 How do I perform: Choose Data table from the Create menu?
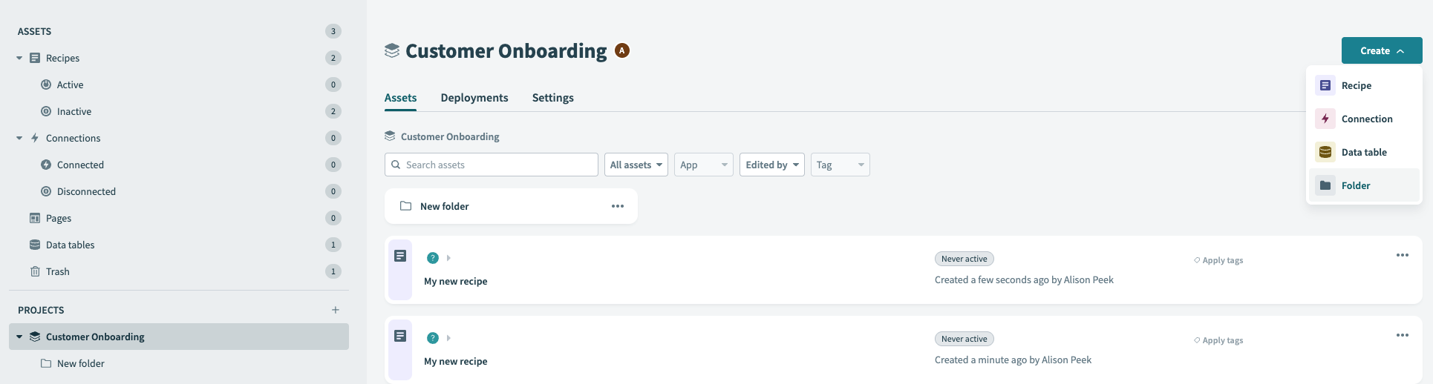(1363, 152)
